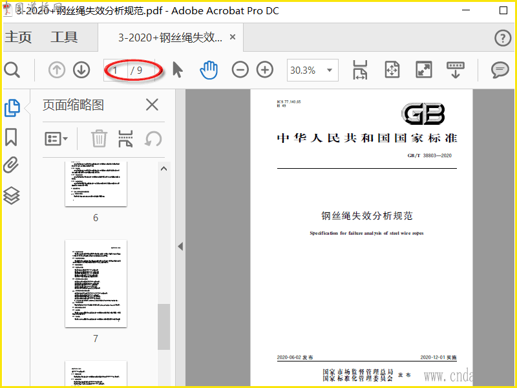This screenshot has width=517, height=388.
Task: Zoom out with the minus button
Action: pos(240,70)
